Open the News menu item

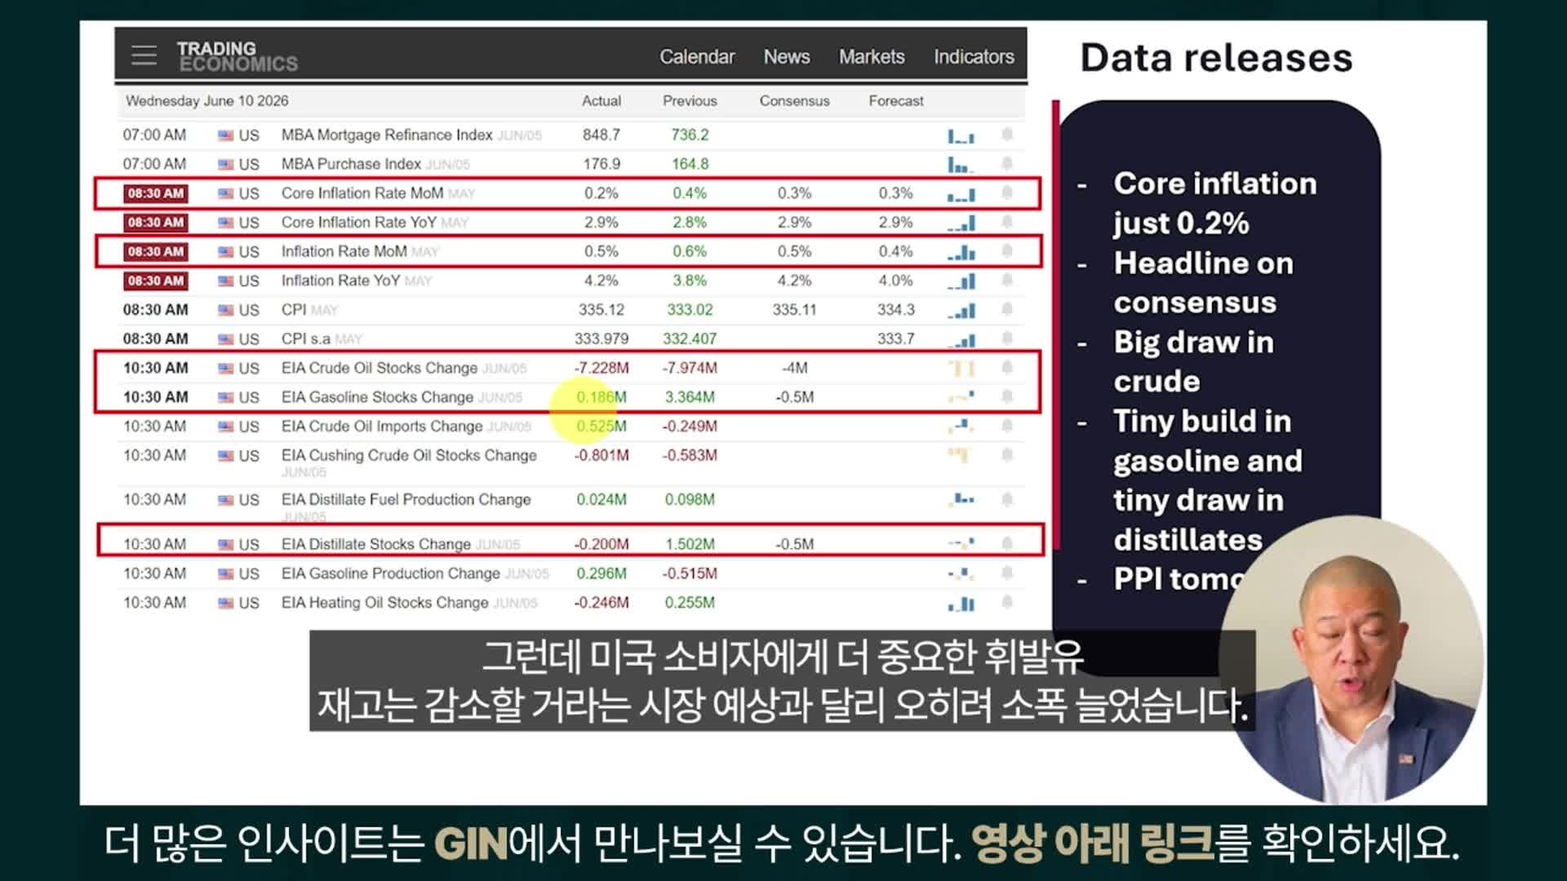(787, 57)
